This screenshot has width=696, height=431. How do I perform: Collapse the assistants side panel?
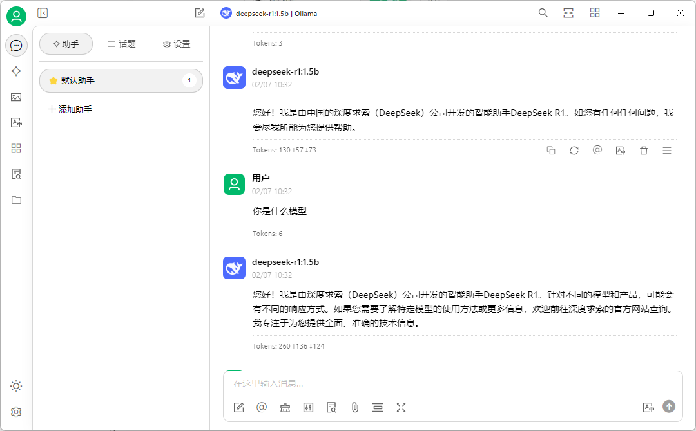(x=43, y=14)
